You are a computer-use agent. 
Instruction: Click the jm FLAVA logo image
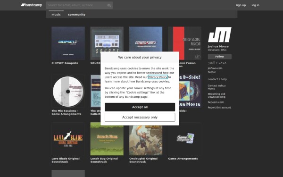[x=217, y=63]
